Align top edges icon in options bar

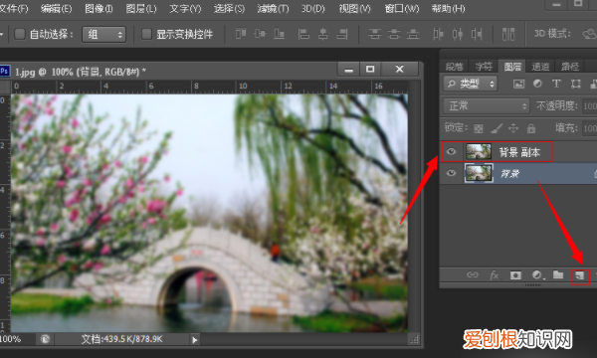[241, 34]
